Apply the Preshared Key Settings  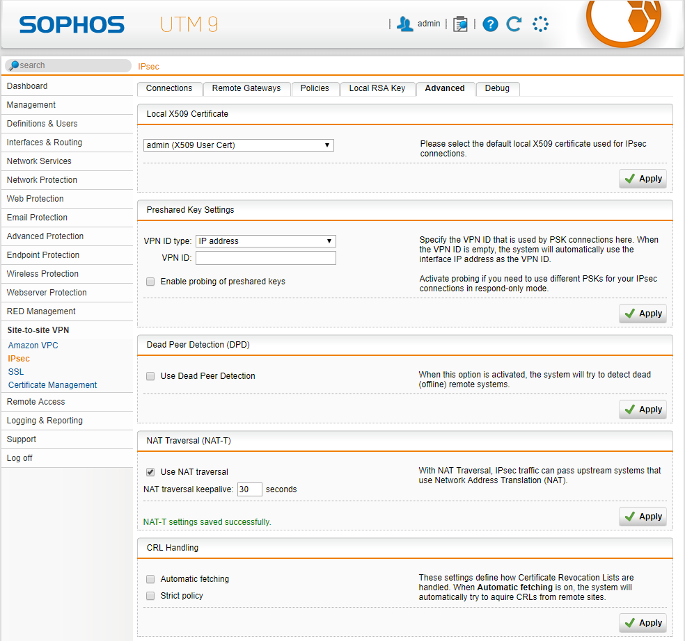643,314
